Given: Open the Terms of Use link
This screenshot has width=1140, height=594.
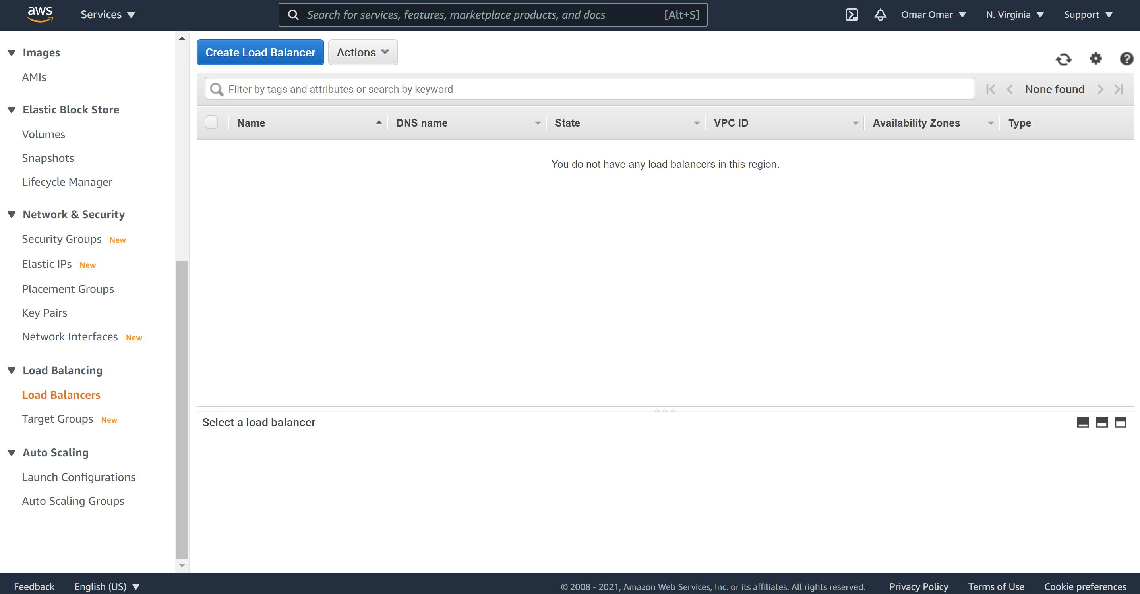Looking at the screenshot, I should (x=996, y=586).
